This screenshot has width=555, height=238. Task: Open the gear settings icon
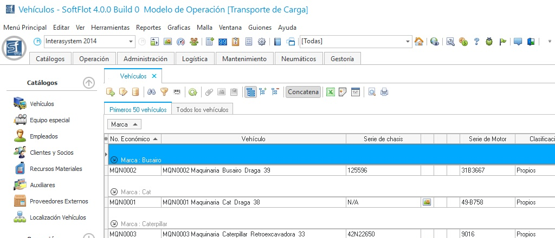point(261,42)
